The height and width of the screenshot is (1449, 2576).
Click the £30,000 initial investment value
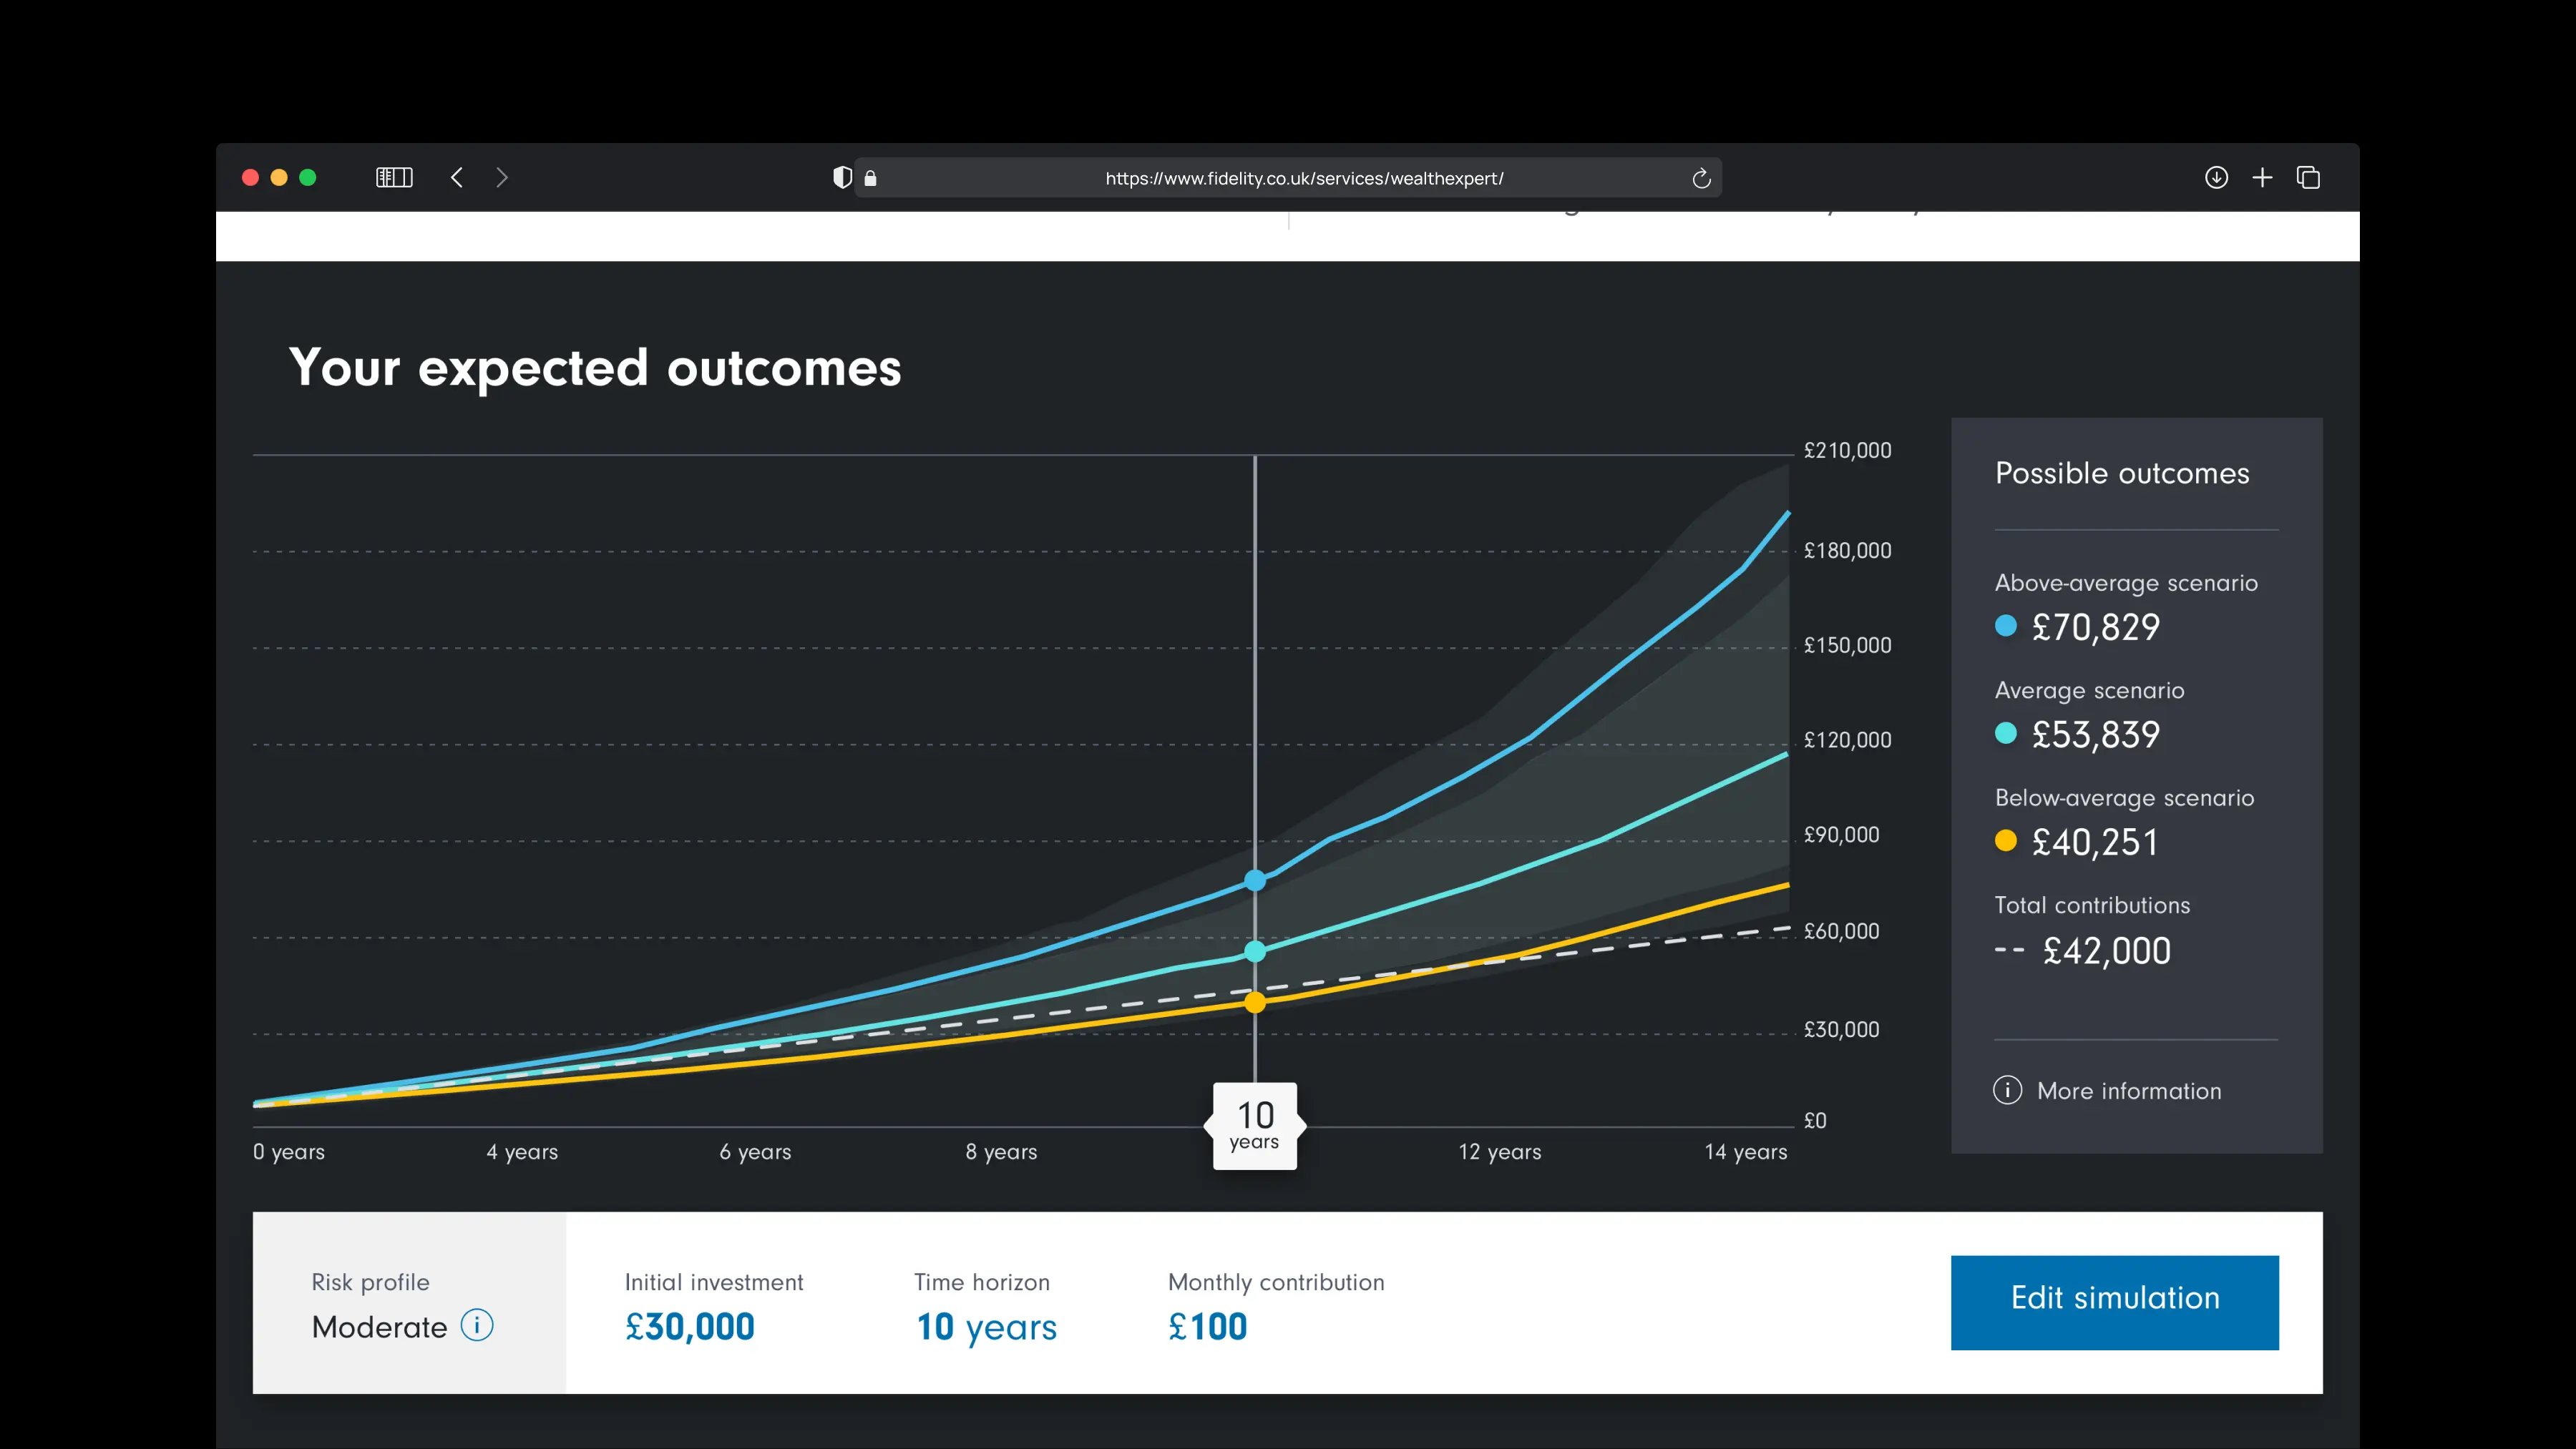pos(690,1327)
